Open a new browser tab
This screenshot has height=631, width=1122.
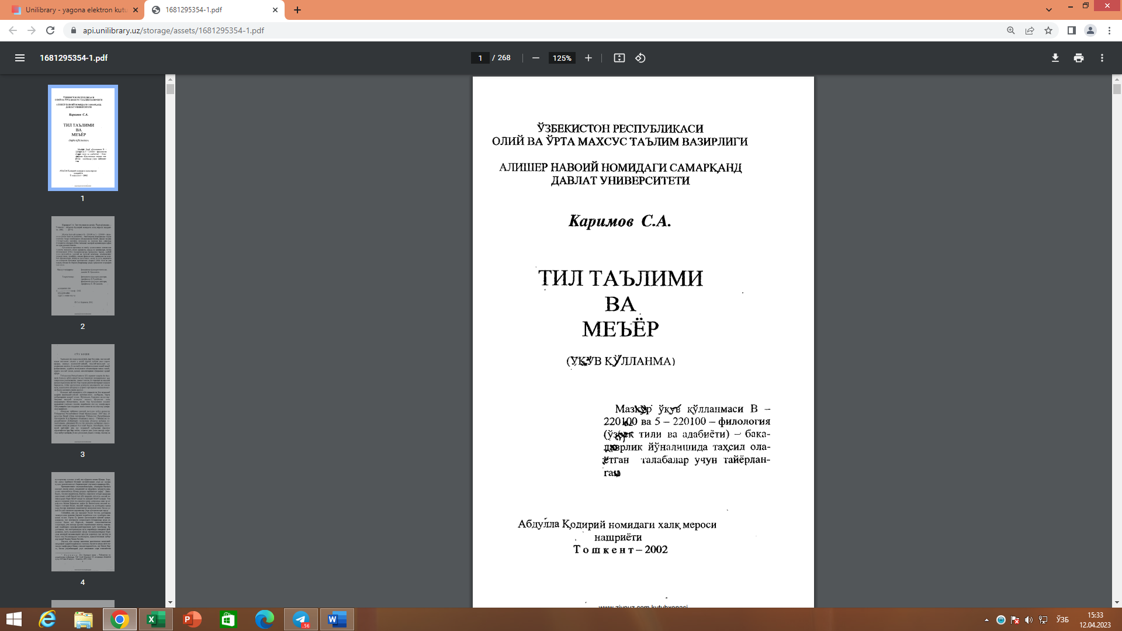298,10
